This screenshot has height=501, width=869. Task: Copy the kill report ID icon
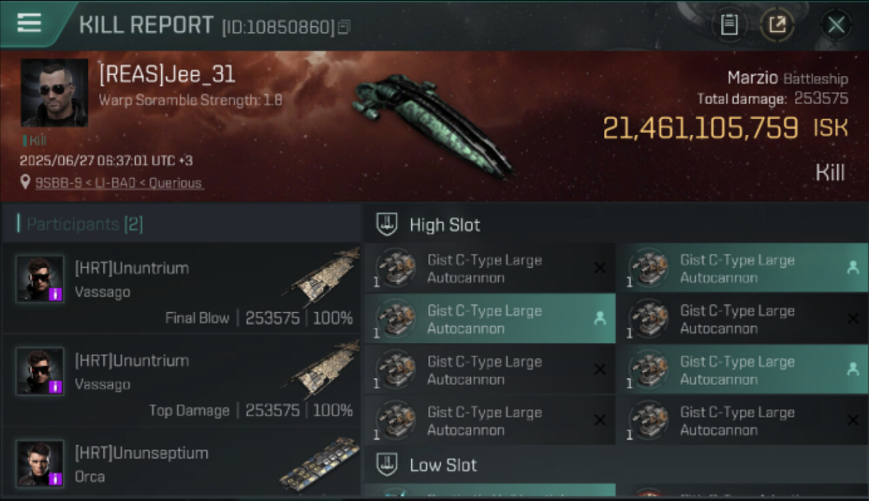(x=344, y=27)
